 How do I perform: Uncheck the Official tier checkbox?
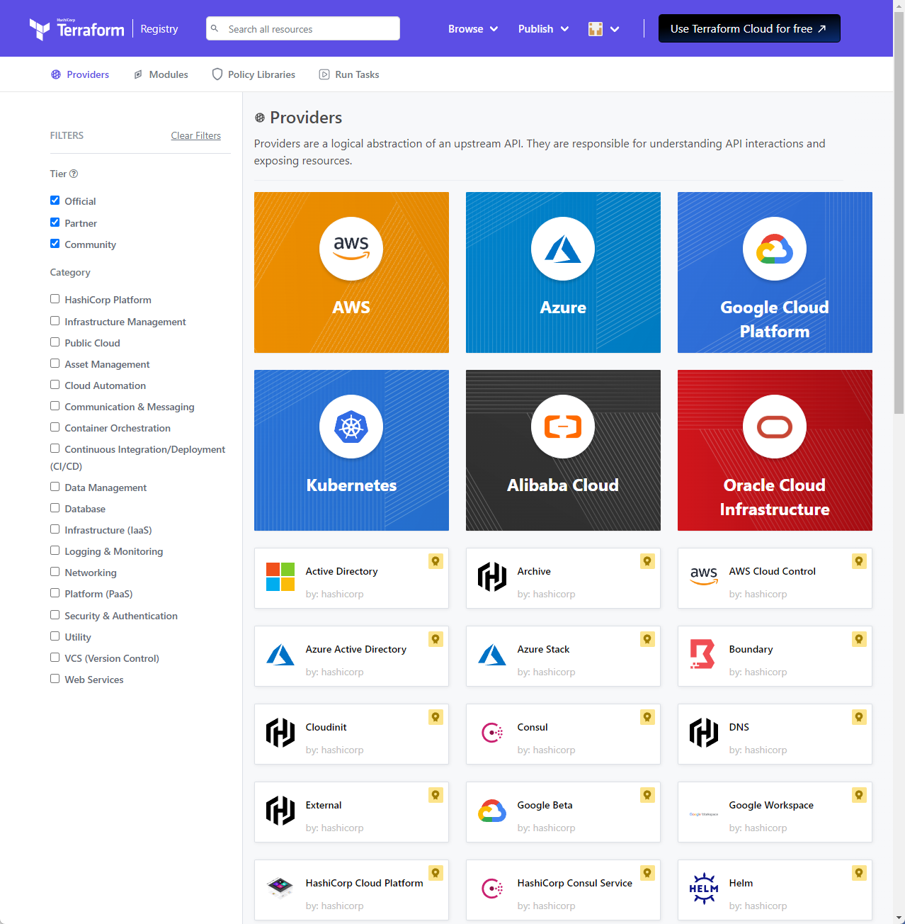55,201
